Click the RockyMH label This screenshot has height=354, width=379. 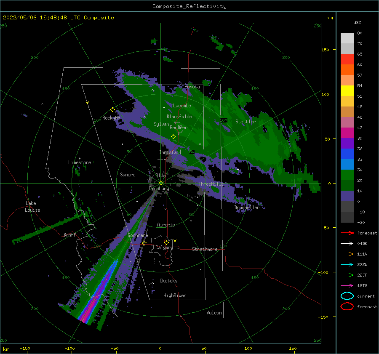111,118
